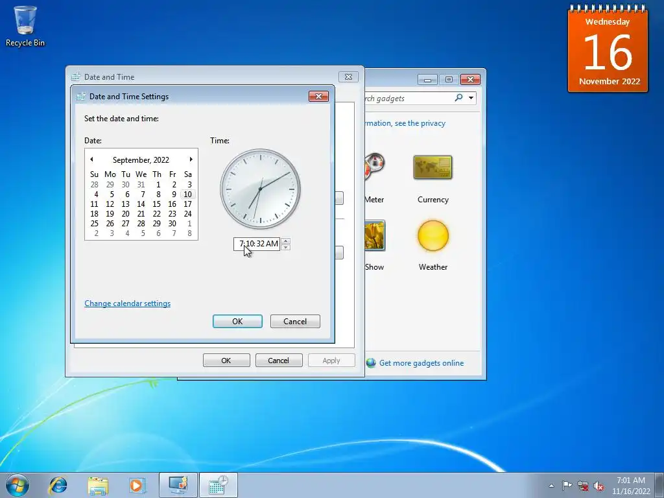The width and height of the screenshot is (664, 498).
Task: Close the Date and Time Settings dialog
Action: coord(318,97)
